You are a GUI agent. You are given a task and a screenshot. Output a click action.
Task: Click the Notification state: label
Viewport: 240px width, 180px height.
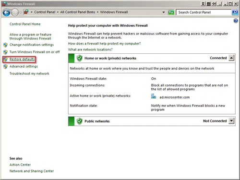pos(84,106)
